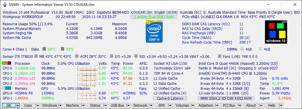Click the System File Cache label
The image size is (302, 109).
pyautogui.click(x=17, y=37)
